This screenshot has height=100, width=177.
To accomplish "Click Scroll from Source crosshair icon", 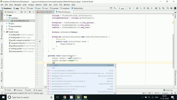I will [22, 12].
